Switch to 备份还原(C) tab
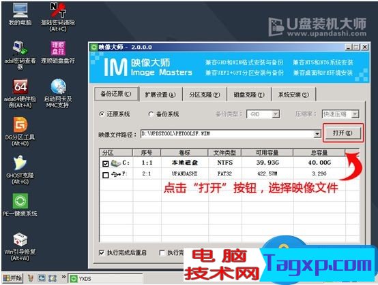Screen dimensions: 378x285 [x=116, y=94]
